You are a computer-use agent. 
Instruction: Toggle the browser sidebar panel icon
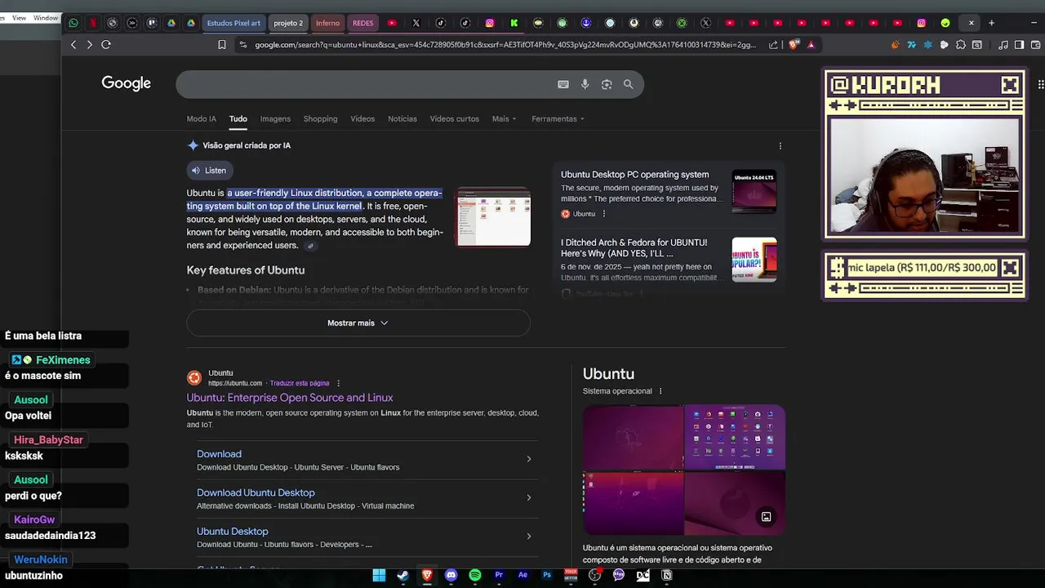(1019, 45)
